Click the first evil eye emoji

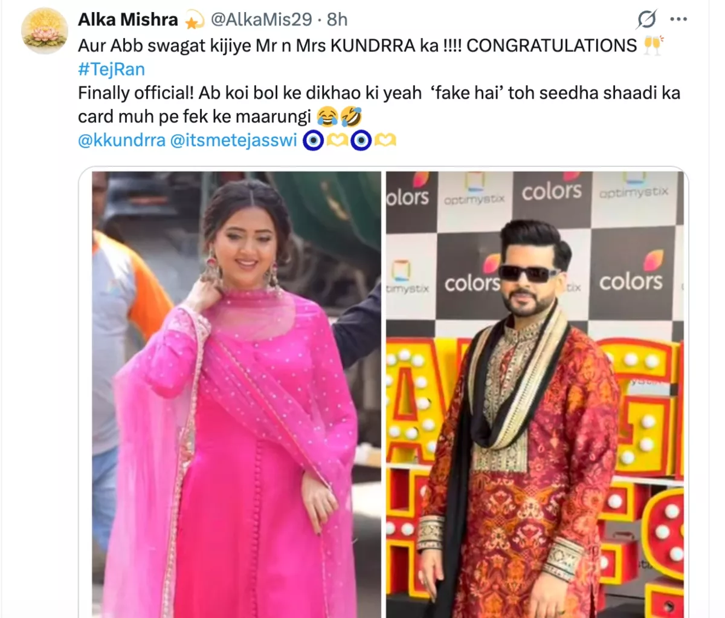click(x=312, y=140)
